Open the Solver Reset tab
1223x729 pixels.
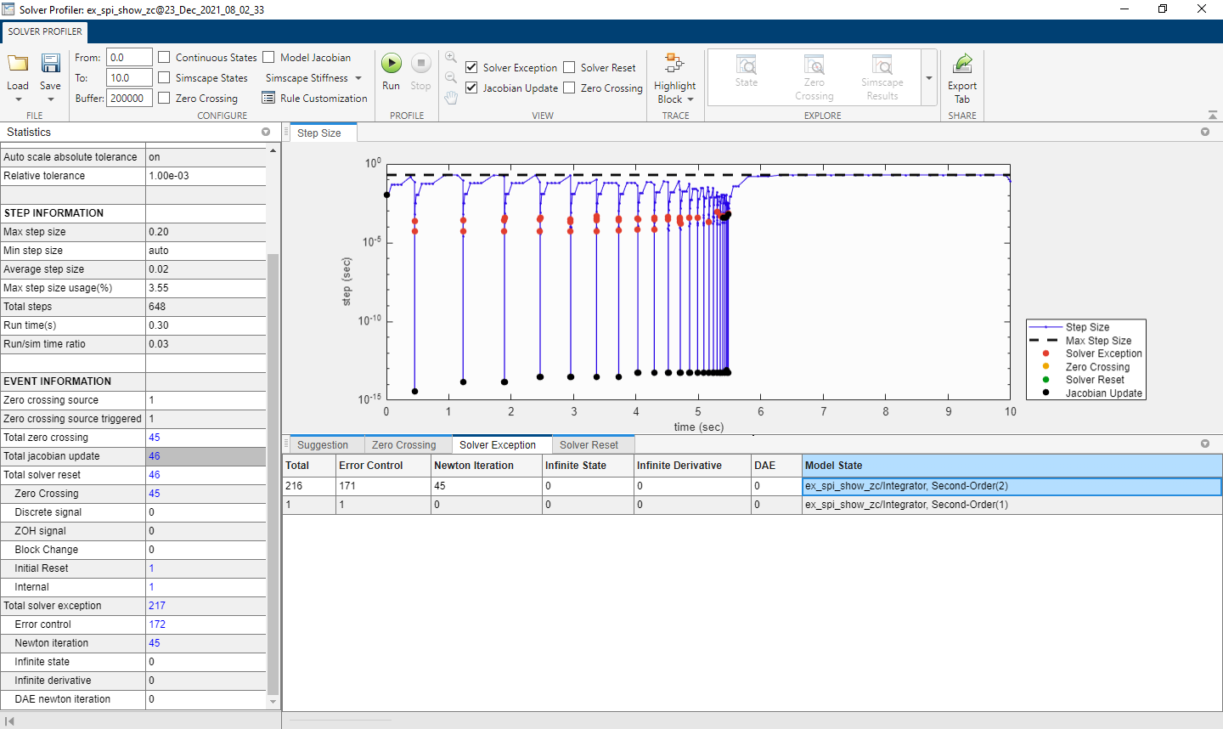[x=589, y=445]
